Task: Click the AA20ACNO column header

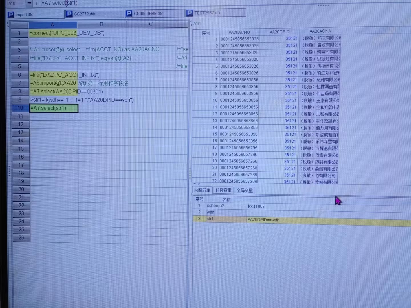Action: pos(239,32)
